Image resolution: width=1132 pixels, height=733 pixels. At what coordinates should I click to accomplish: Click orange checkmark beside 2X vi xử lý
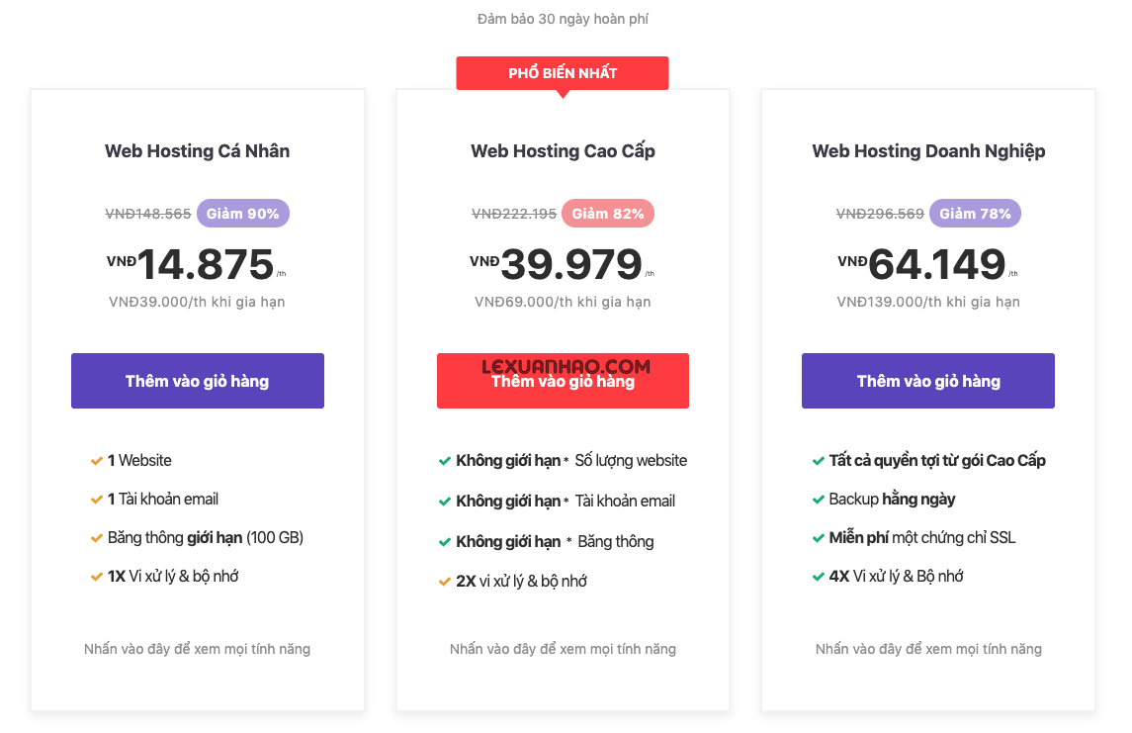click(445, 582)
